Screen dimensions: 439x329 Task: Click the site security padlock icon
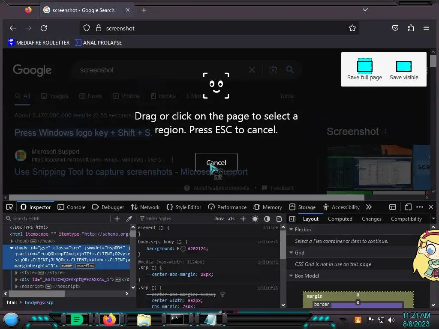[x=98, y=28]
